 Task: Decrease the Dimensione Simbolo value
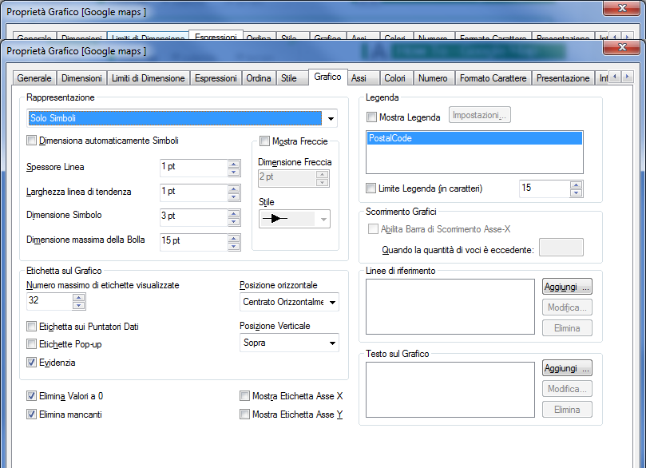pos(234,221)
